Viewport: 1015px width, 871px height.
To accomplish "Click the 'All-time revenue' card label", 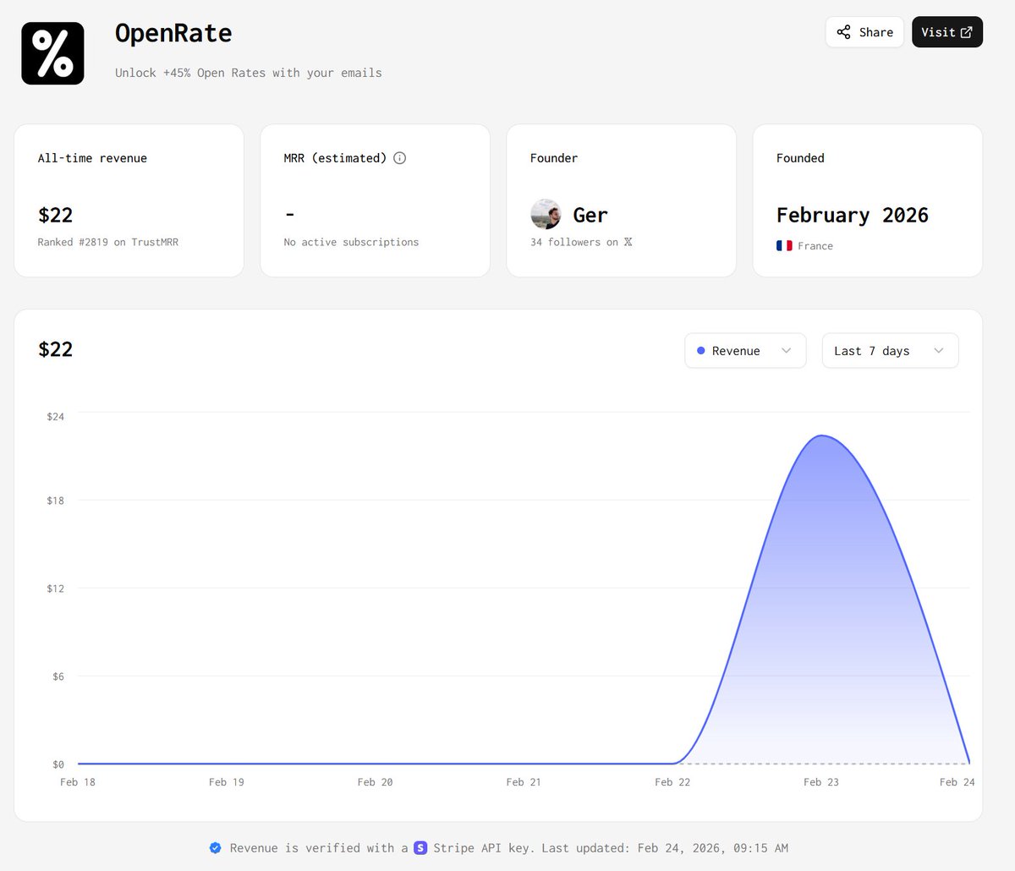I will tap(92, 158).
